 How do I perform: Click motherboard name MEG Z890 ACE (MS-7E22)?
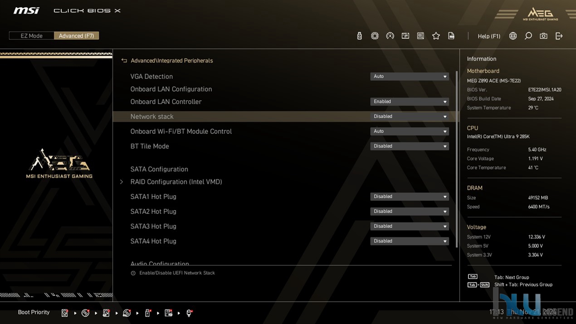coord(494,81)
